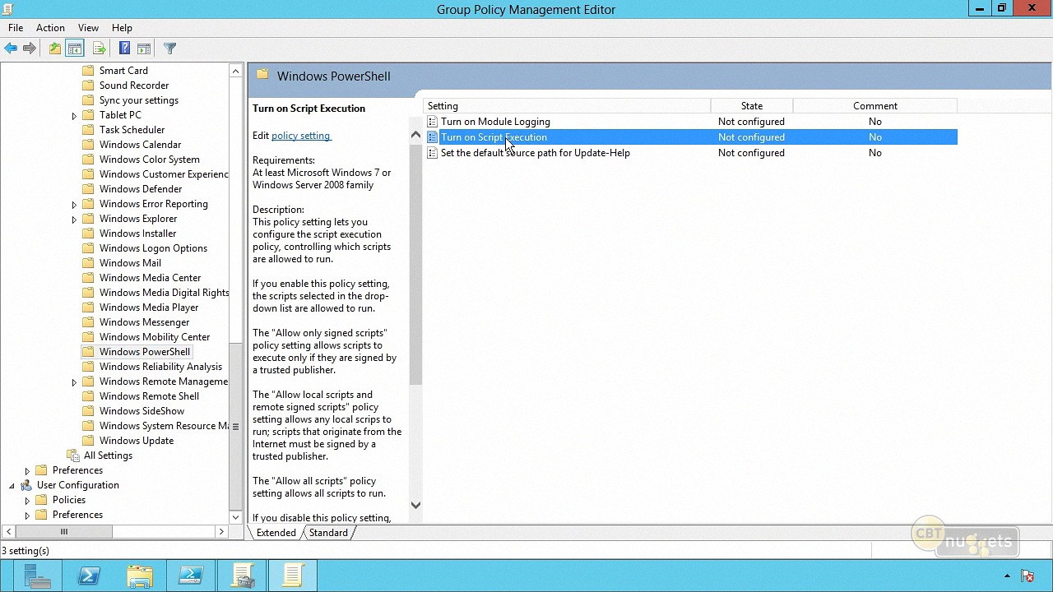Click Not configured state of Module Logging
The image size is (1053, 592).
tap(751, 122)
